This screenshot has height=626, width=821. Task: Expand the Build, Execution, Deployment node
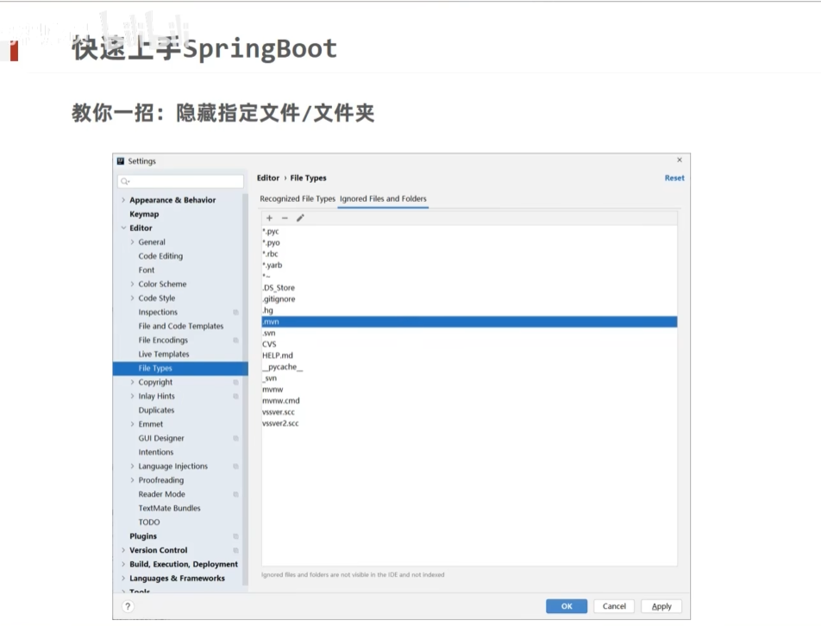coord(123,564)
